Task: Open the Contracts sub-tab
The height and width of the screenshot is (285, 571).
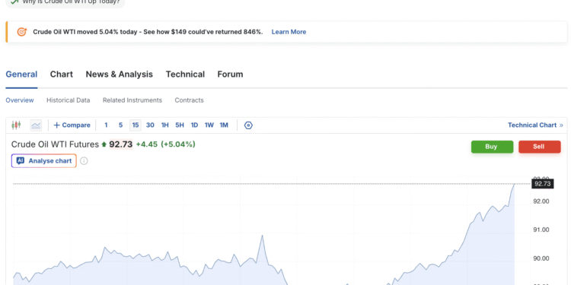Action: pos(189,100)
